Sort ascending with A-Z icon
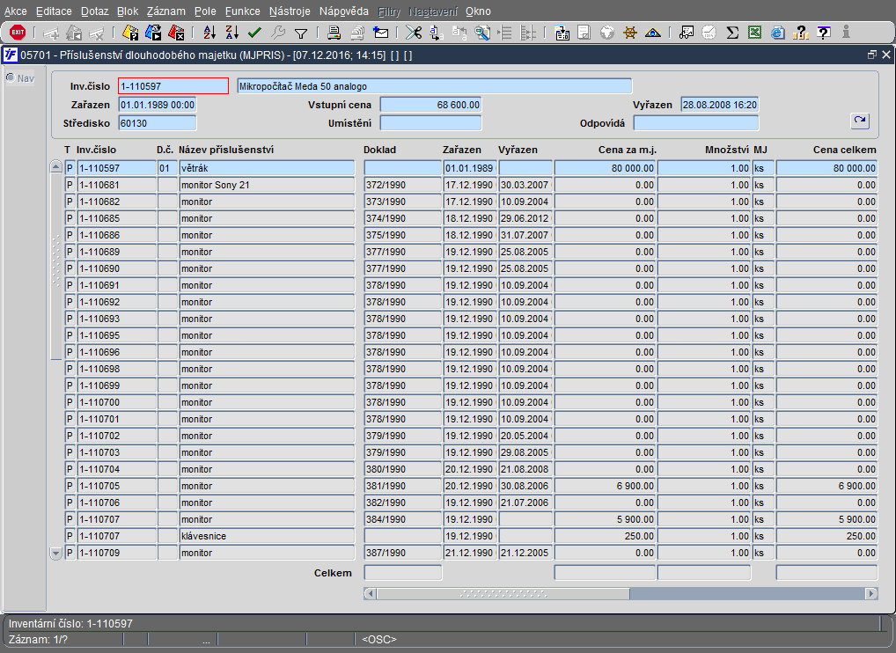 coord(209,33)
